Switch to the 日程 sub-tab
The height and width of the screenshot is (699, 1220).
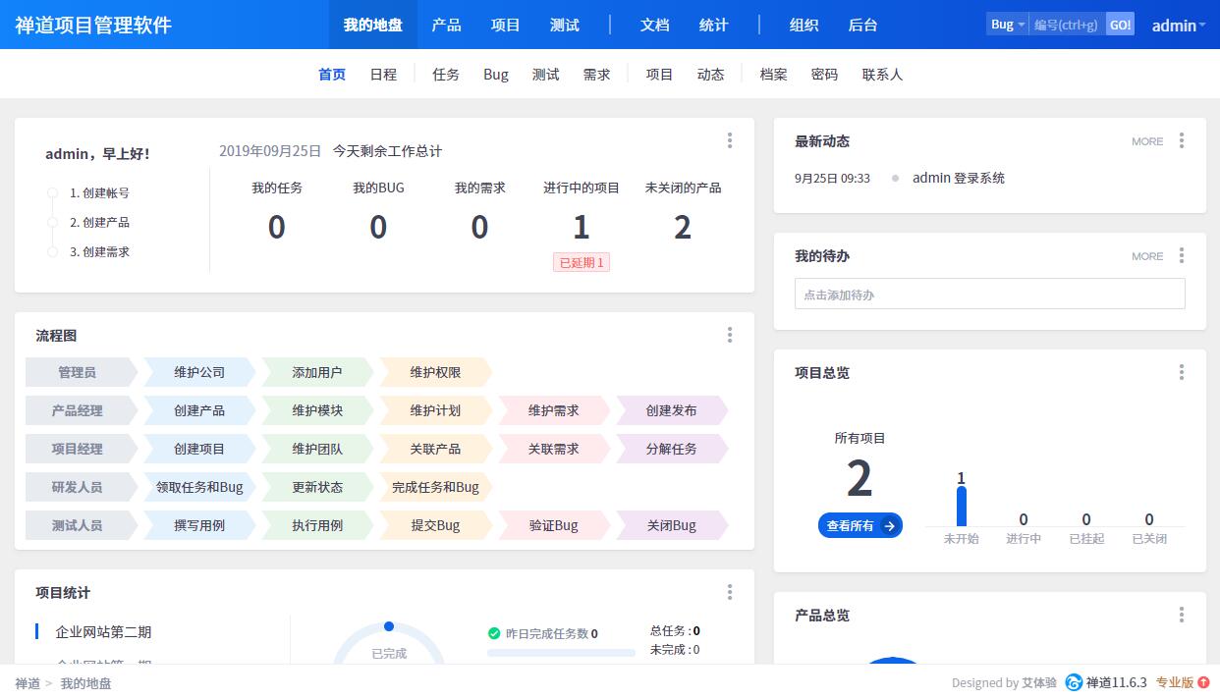click(383, 74)
